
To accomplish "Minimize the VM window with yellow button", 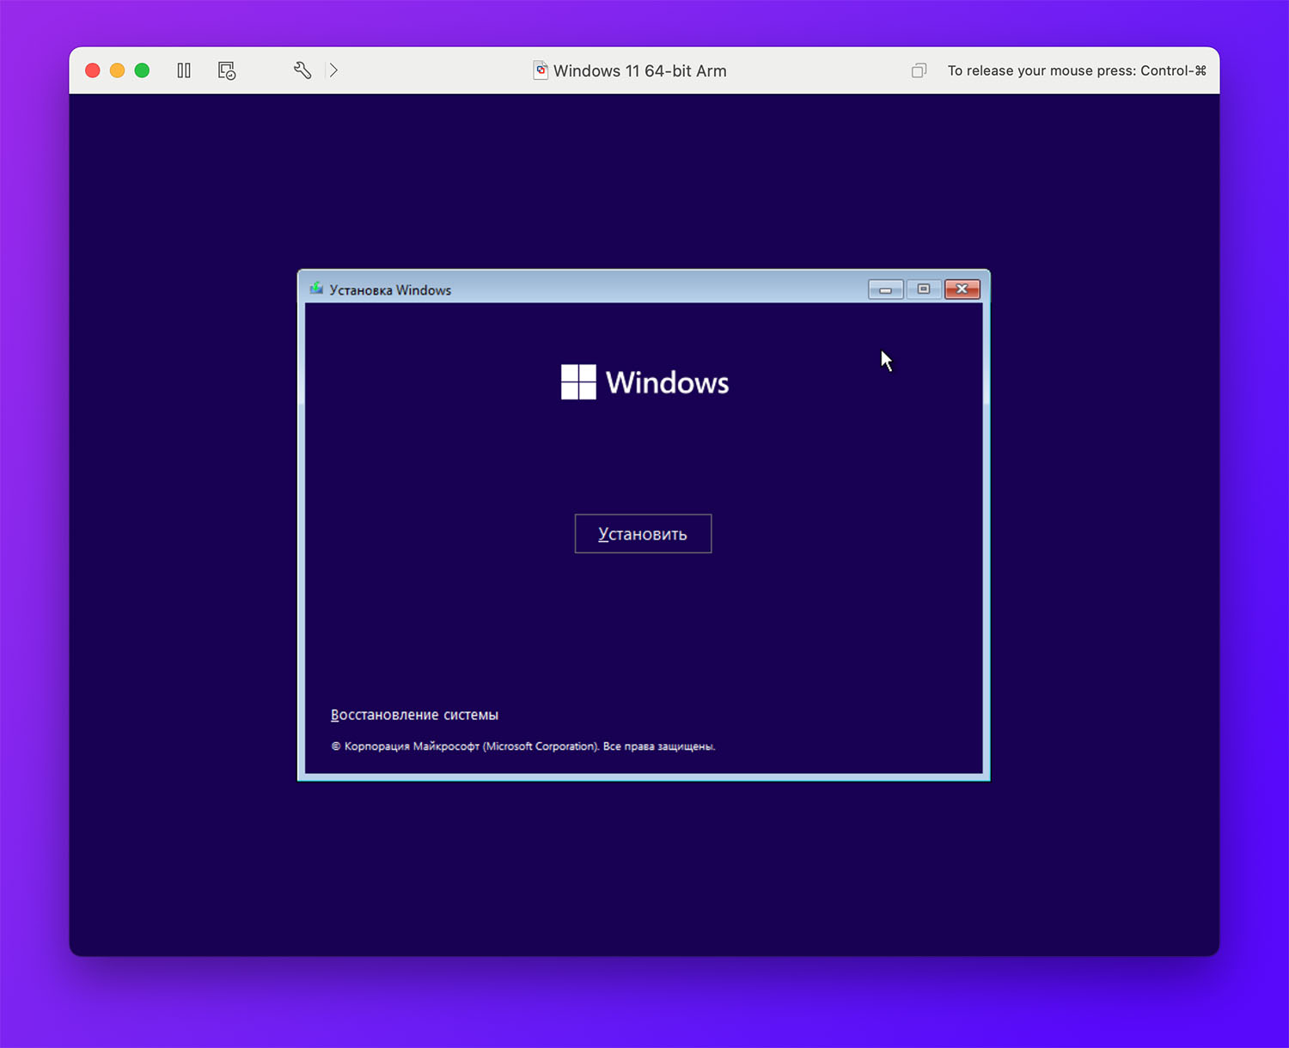I will (x=118, y=70).
